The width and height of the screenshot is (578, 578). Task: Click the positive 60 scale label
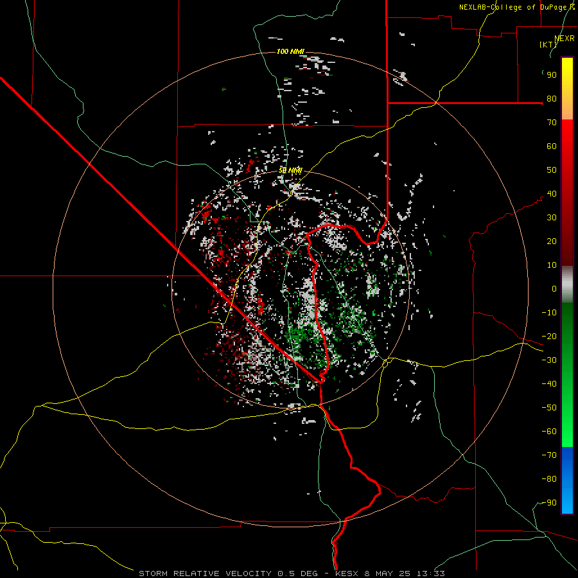[552, 146]
